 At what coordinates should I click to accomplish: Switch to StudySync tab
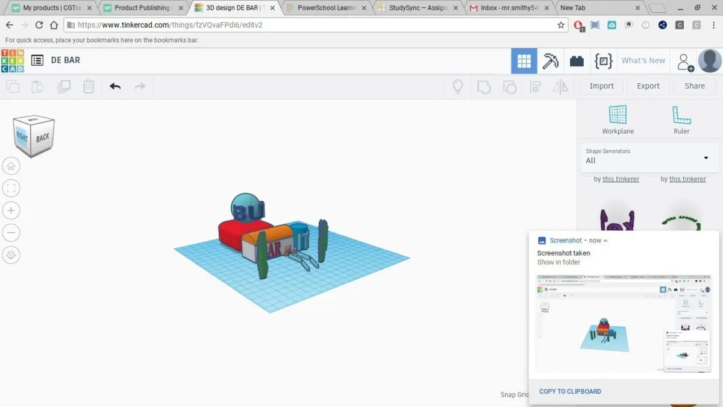417,8
